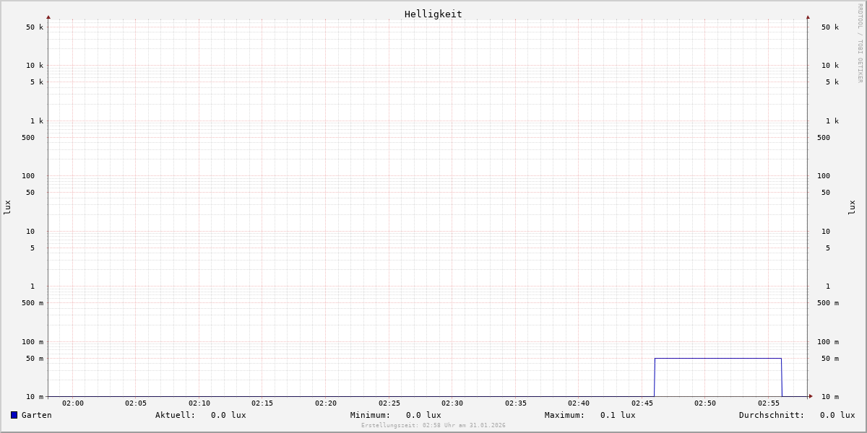Click the Erstellungszeit timestamp footer
867x433 pixels.
pyautogui.click(x=433, y=426)
